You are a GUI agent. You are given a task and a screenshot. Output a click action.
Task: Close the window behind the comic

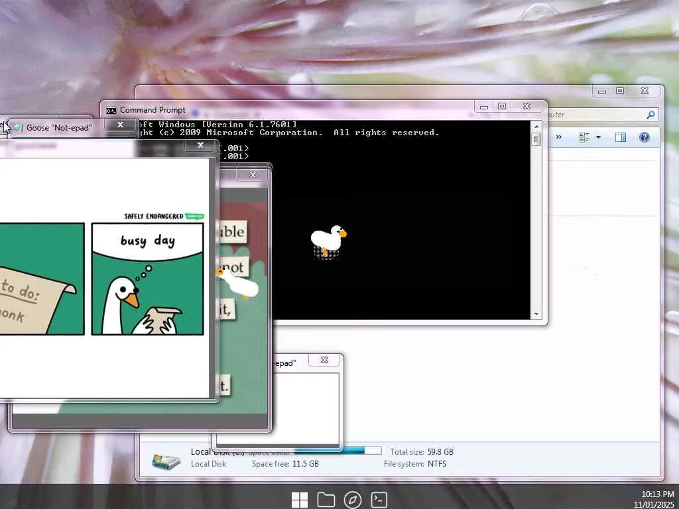tap(253, 175)
